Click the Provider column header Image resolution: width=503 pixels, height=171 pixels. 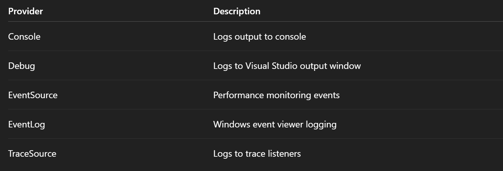pyautogui.click(x=25, y=11)
